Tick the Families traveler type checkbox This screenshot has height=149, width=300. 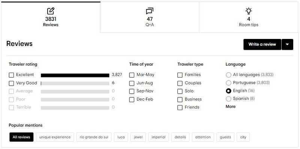coord(180,75)
